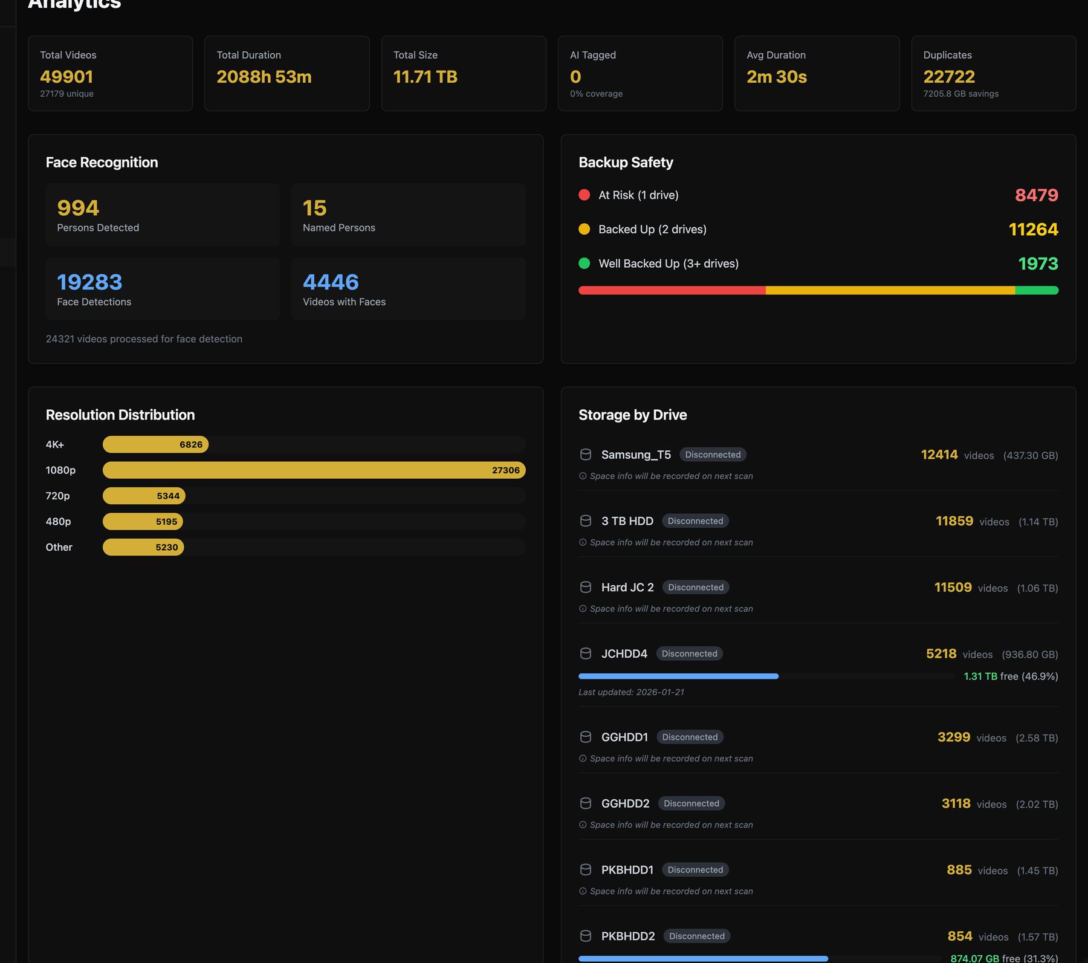Click the Analytics page title
This screenshot has width=1088, height=963.
pyautogui.click(x=74, y=5)
